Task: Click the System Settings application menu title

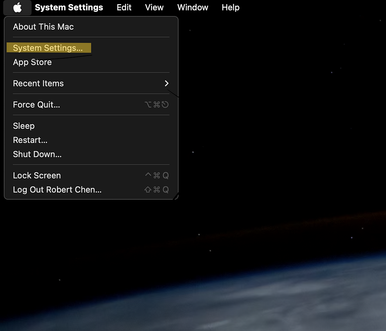Action: pyautogui.click(x=69, y=7)
